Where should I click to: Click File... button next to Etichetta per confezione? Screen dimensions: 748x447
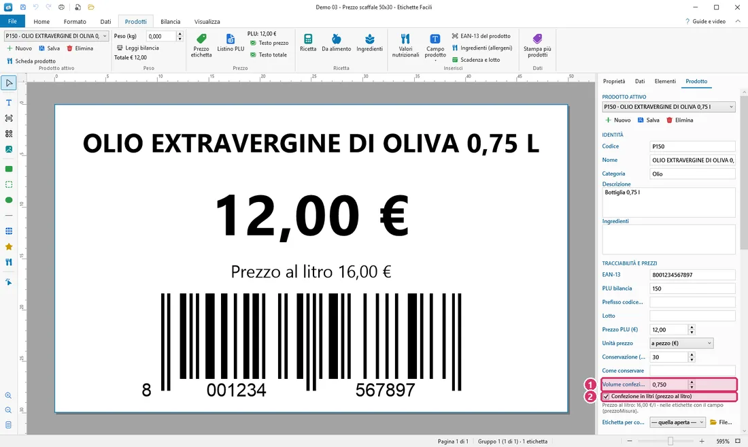[721, 423]
